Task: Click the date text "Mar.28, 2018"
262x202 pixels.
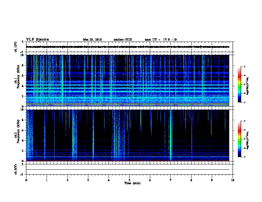Action: (92, 40)
